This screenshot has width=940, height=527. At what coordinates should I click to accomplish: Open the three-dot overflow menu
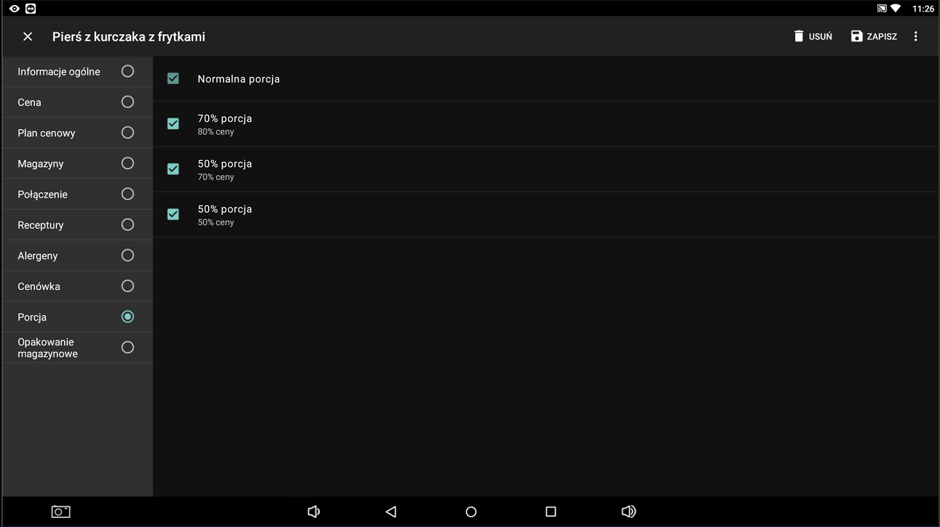tap(915, 36)
